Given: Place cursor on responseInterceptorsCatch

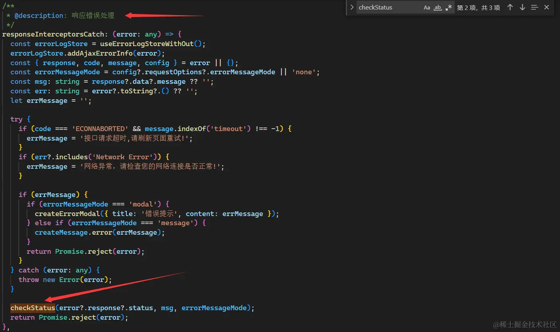Looking at the screenshot, I should 53,34.
